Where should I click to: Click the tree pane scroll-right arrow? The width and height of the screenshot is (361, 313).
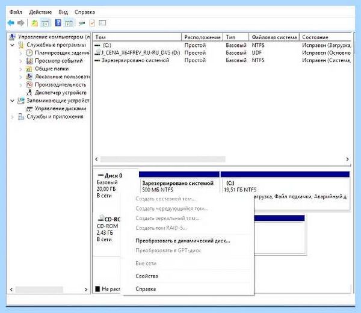pyautogui.click(x=86, y=290)
